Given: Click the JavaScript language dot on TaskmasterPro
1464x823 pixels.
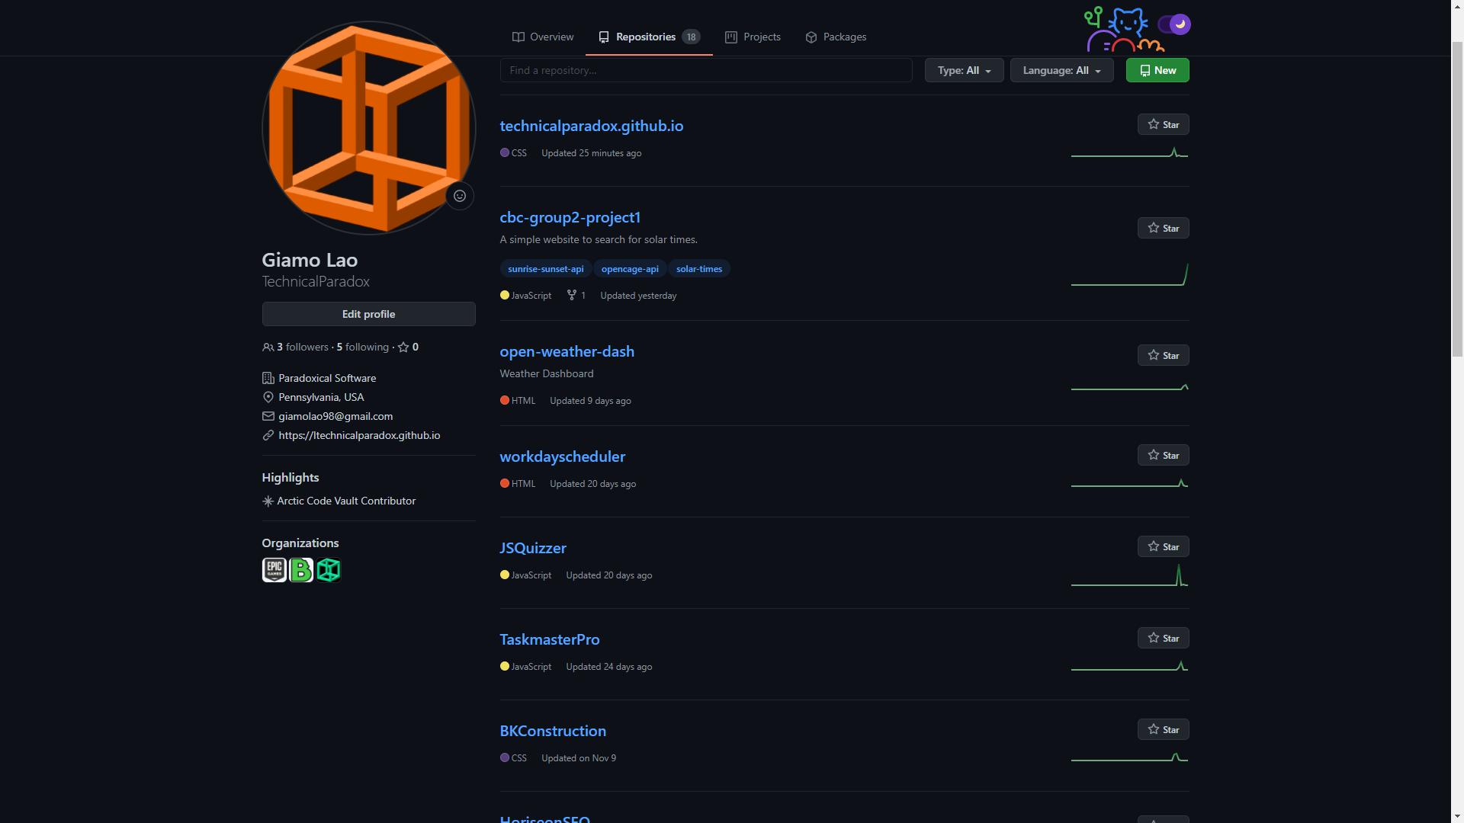Looking at the screenshot, I should click(504, 666).
